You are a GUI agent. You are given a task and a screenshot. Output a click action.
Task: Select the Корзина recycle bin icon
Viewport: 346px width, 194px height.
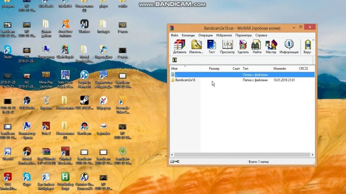46,103
